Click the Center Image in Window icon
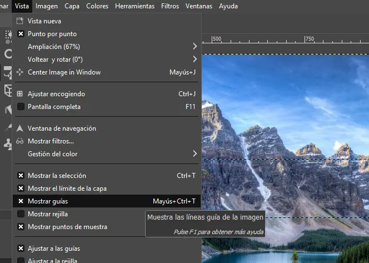The height and width of the screenshot is (263, 369). pyautogui.click(x=21, y=72)
